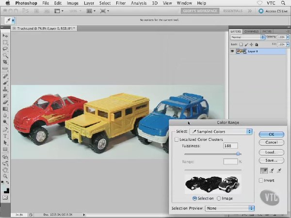Swap foreground and background colors
Image resolution: width=291 pixels, height=218 pixels.
tap(7, 183)
